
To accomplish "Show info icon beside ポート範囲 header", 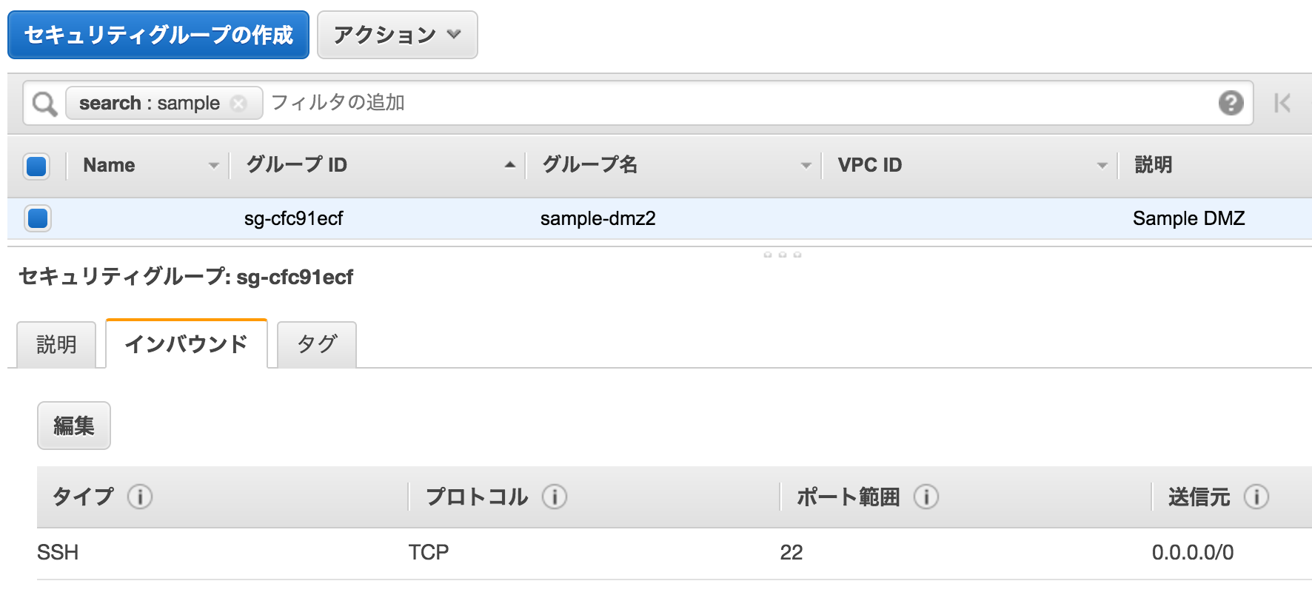I will click(926, 496).
